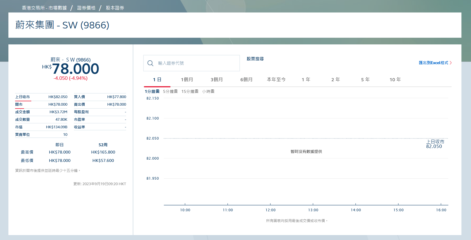
Task: Click the 52周 high HK$165.800
Action: (103, 152)
